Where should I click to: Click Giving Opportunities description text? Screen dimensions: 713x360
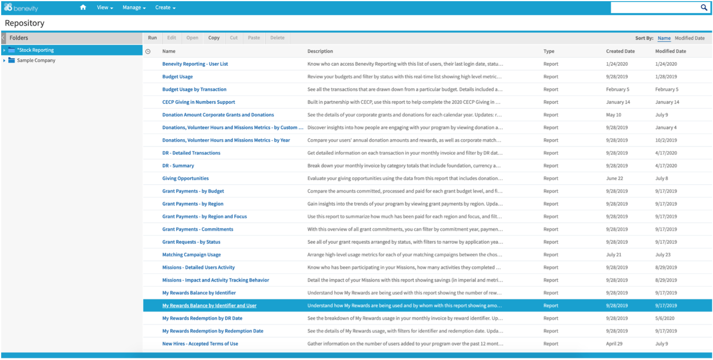405,178
